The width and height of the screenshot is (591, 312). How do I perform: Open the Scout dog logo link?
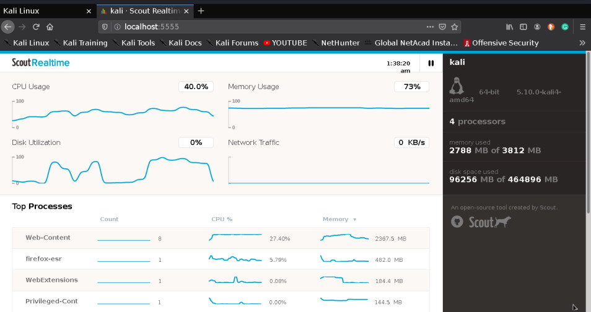489,222
